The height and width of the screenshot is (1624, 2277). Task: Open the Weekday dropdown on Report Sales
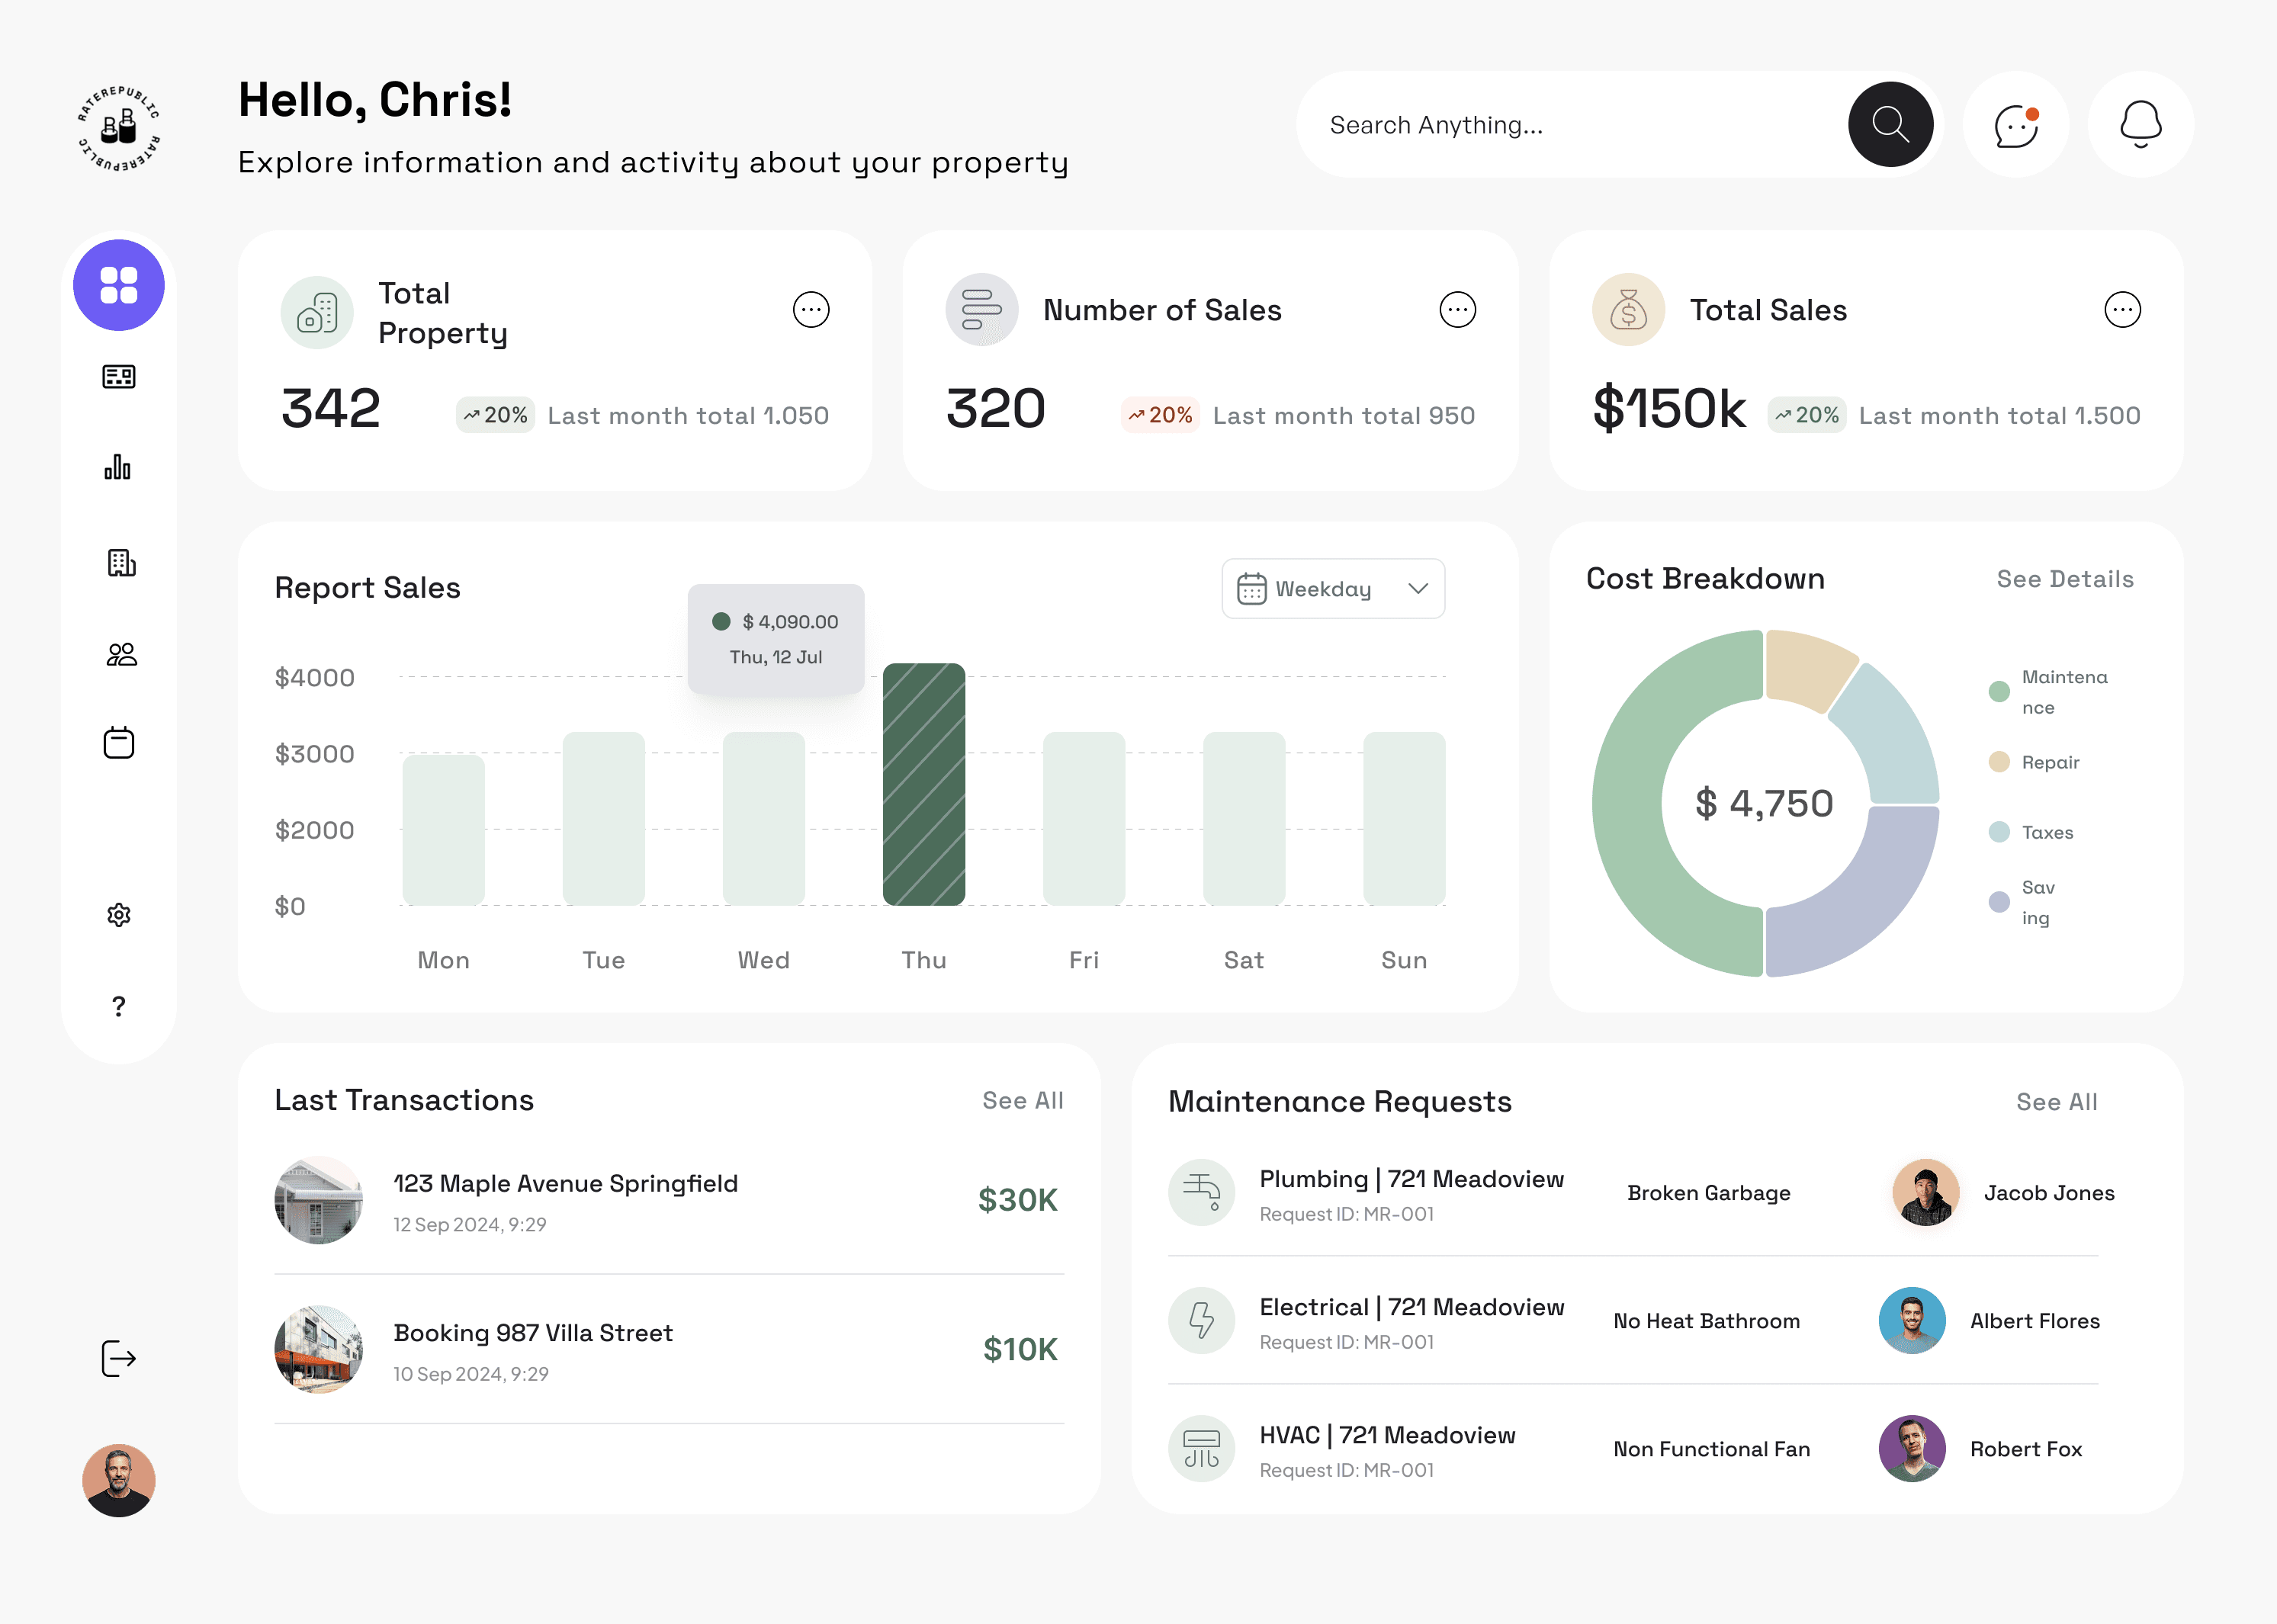(x=1333, y=589)
